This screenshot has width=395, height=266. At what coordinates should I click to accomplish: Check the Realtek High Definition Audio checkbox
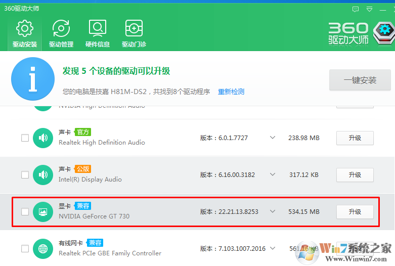tap(25, 138)
